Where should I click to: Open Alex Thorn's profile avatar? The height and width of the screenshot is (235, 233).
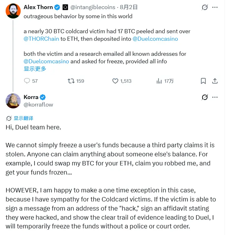(x=13, y=11)
